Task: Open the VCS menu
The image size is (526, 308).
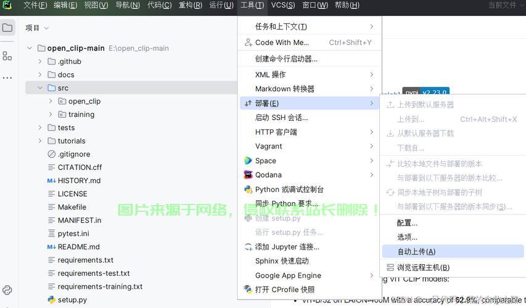Action: pyautogui.click(x=283, y=6)
